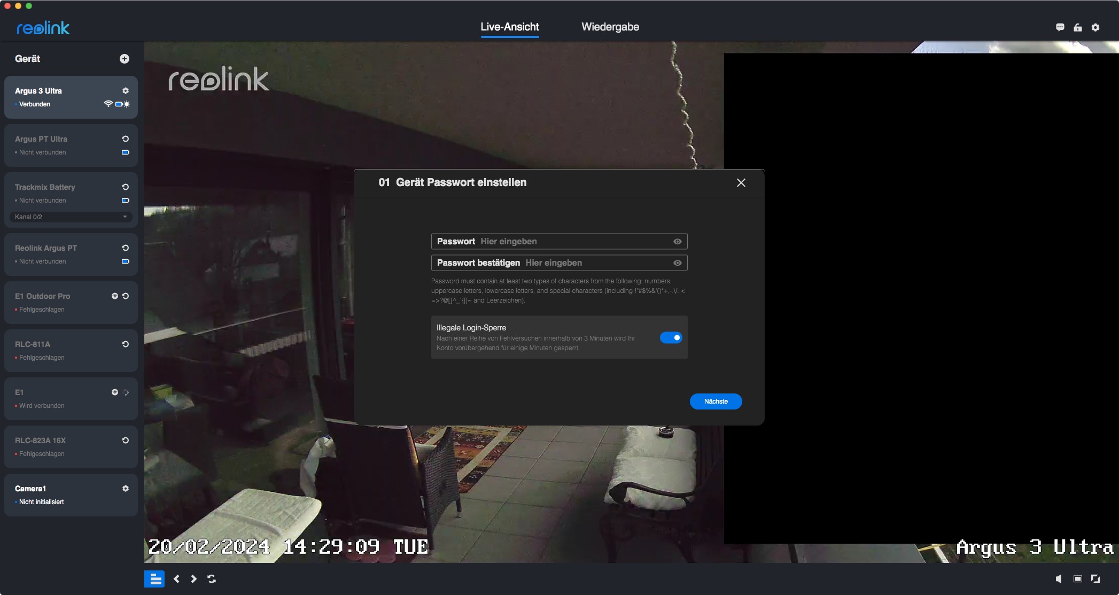Expand the Kanal 0/2 dropdown

coord(71,217)
